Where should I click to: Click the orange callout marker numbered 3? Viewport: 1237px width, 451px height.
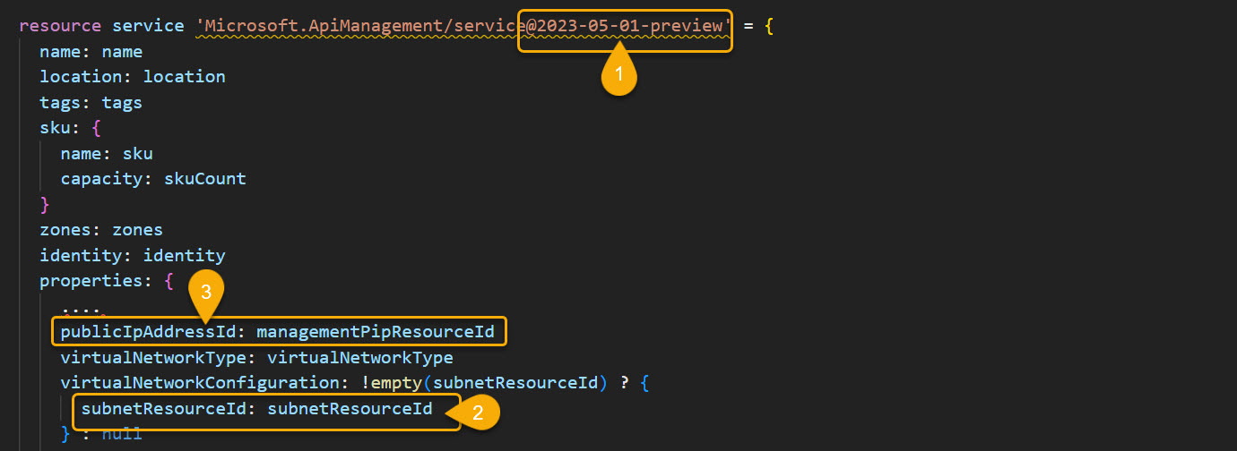[205, 293]
